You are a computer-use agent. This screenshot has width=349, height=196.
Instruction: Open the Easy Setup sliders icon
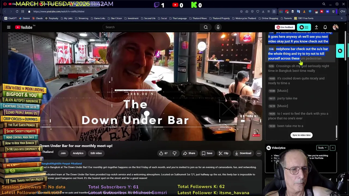(269, 11)
